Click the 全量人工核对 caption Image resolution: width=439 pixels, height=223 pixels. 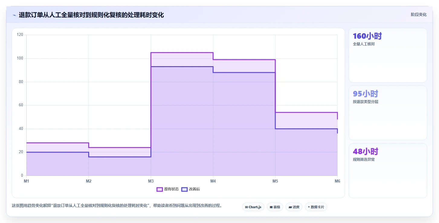[x=364, y=44]
